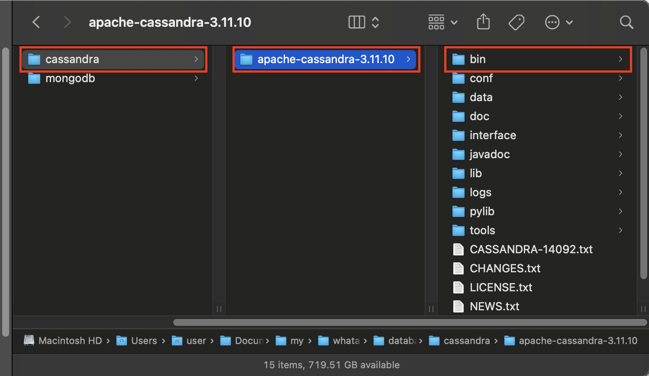Select CHANGES.txt file

537,268
